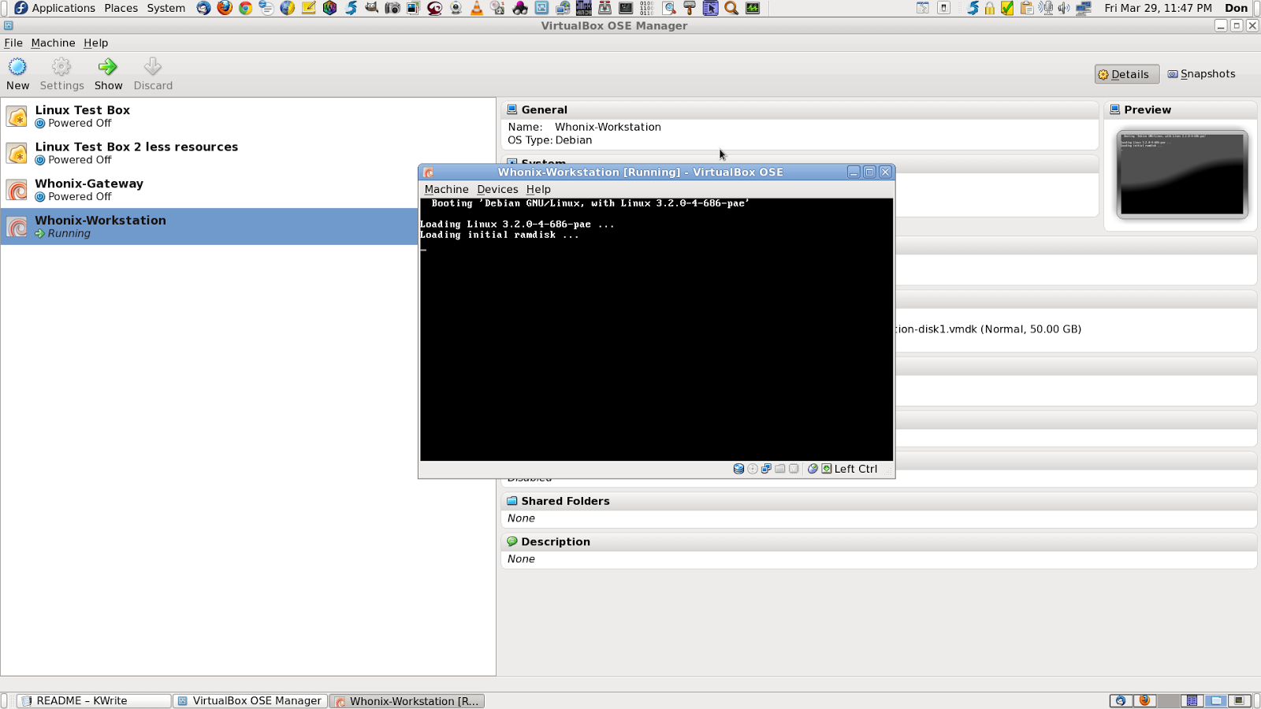Open the File menu in VirtualBox Manager

(13, 43)
